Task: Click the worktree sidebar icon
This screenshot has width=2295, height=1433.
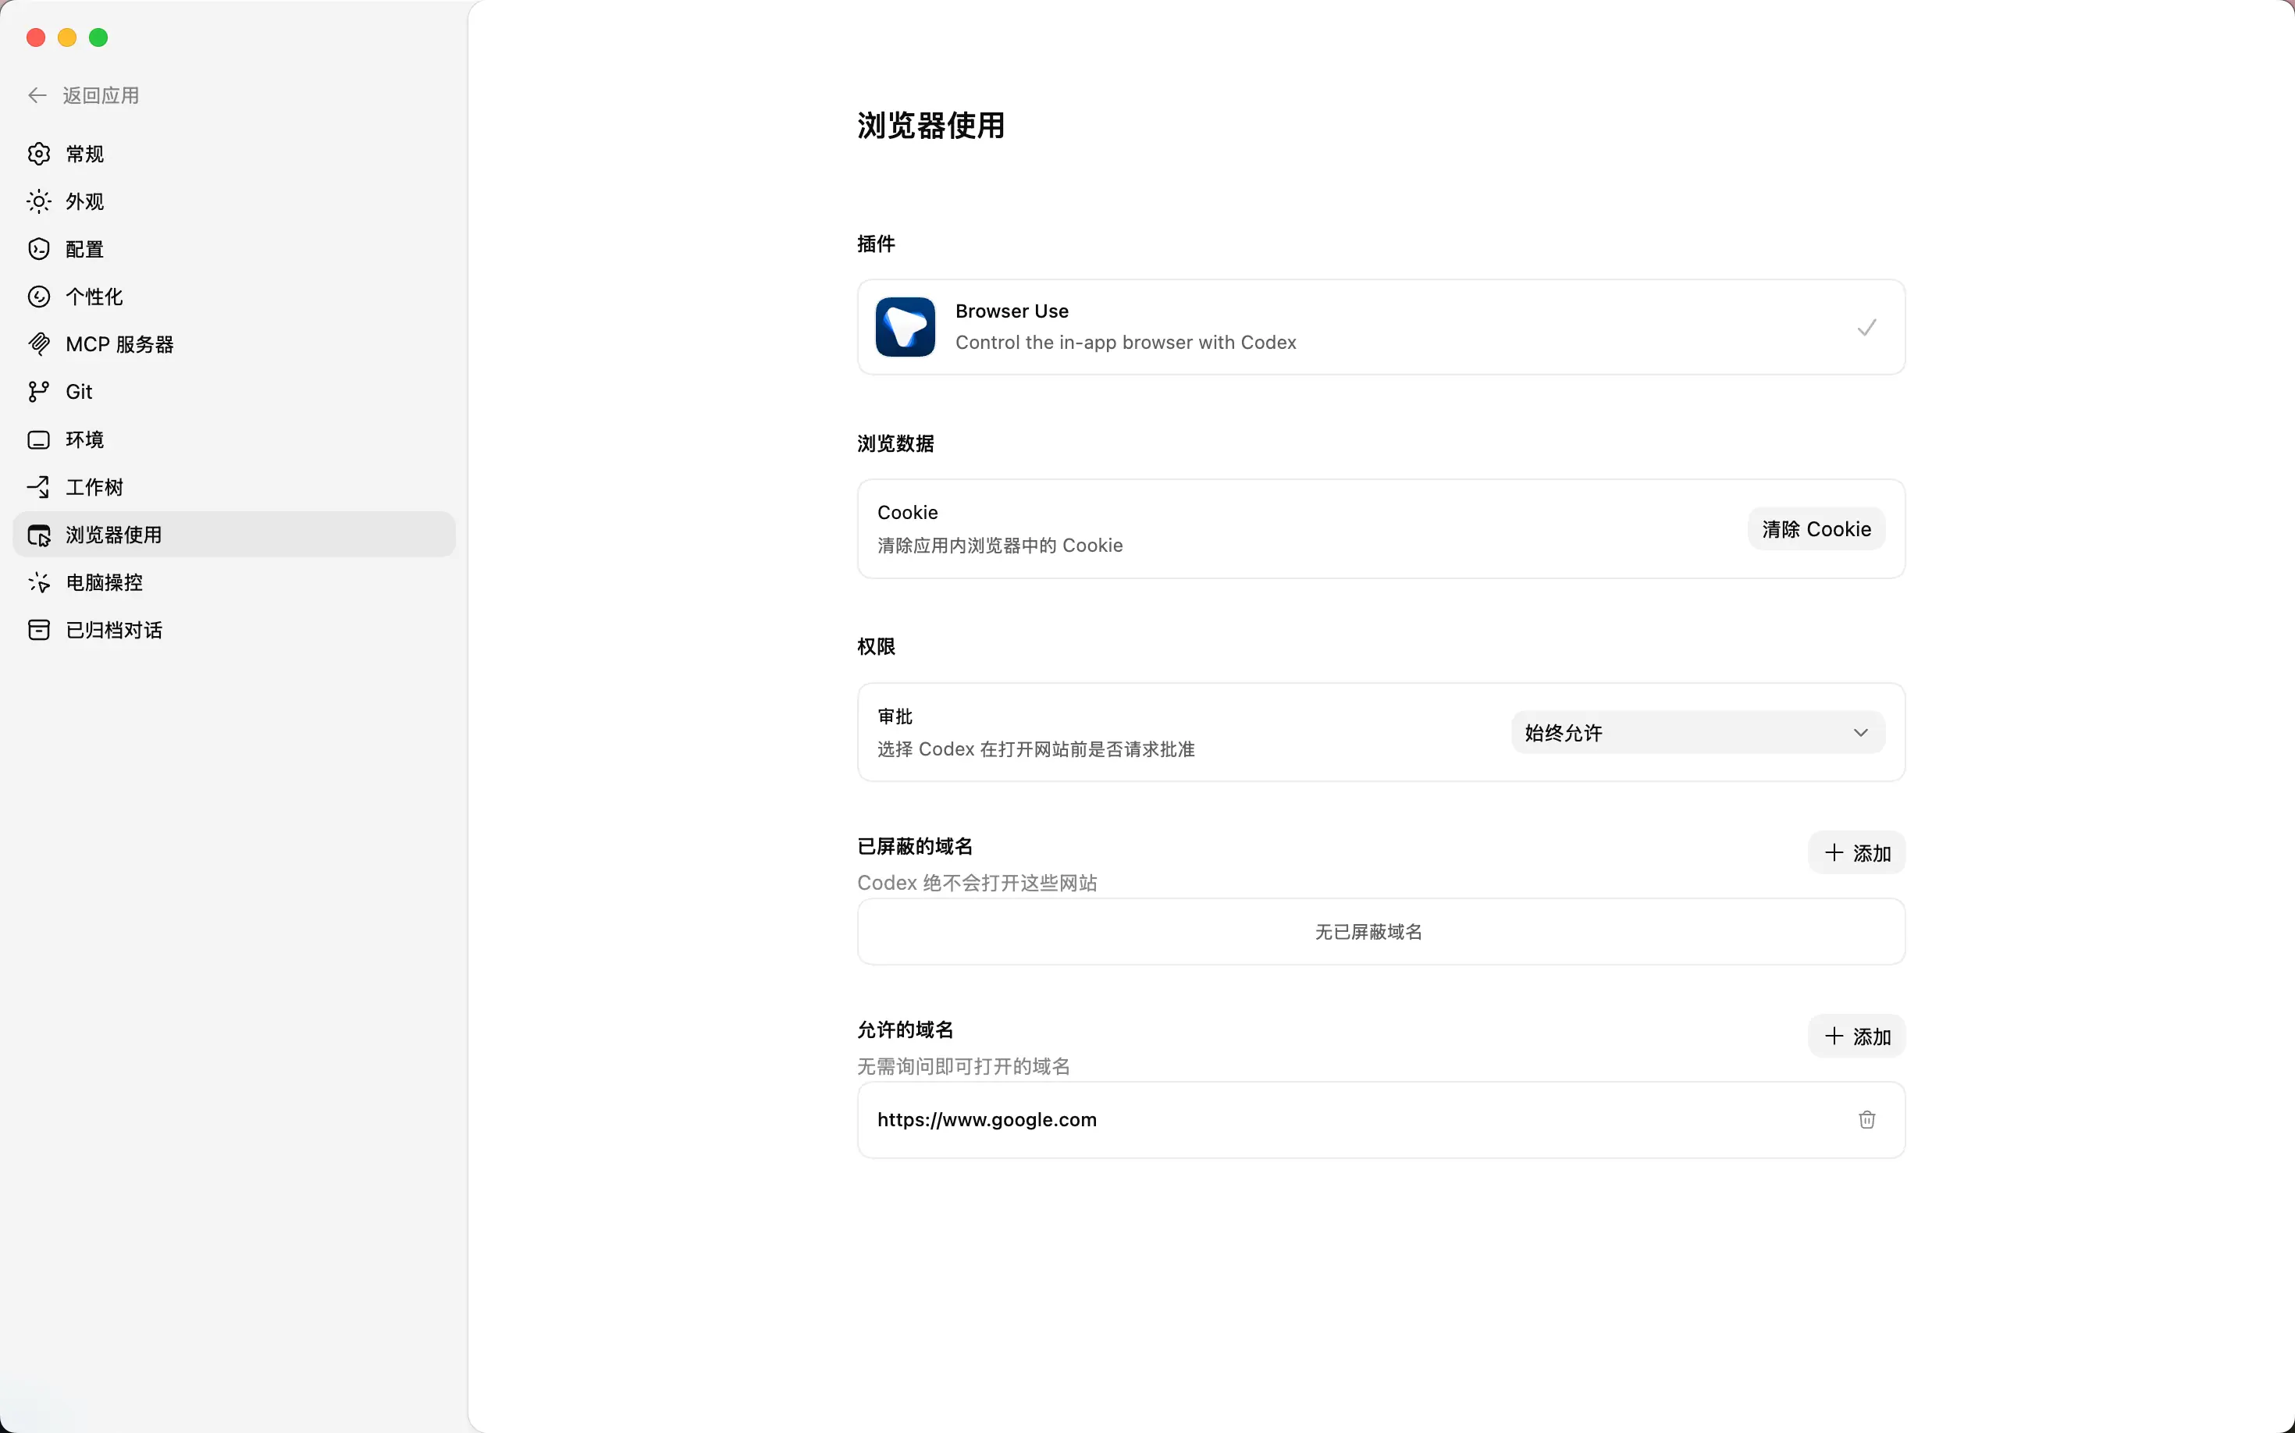Action: pyautogui.click(x=39, y=487)
